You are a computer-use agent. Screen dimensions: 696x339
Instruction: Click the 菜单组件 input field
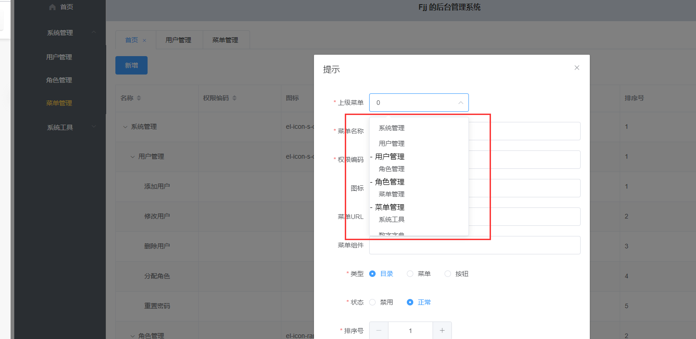point(474,245)
